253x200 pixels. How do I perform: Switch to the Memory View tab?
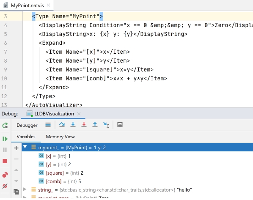[60, 137]
